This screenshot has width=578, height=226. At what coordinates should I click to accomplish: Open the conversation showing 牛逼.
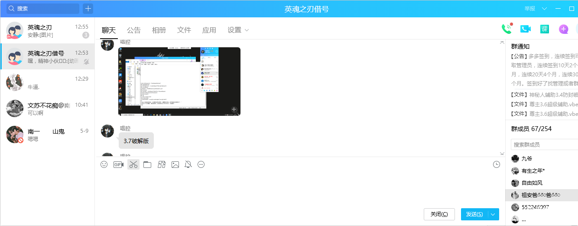(47, 83)
